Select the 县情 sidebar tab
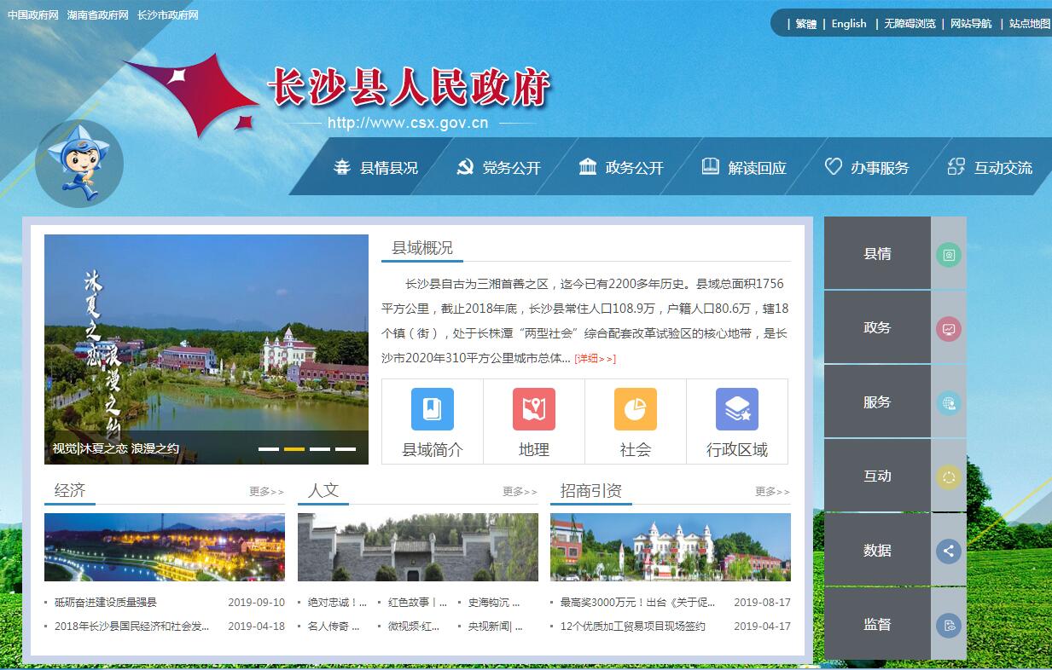The height and width of the screenshot is (670, 1052). [x=877, y=253]
